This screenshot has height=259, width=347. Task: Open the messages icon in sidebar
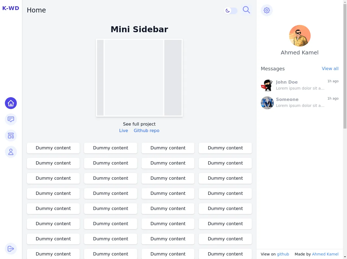click(11, 119)
